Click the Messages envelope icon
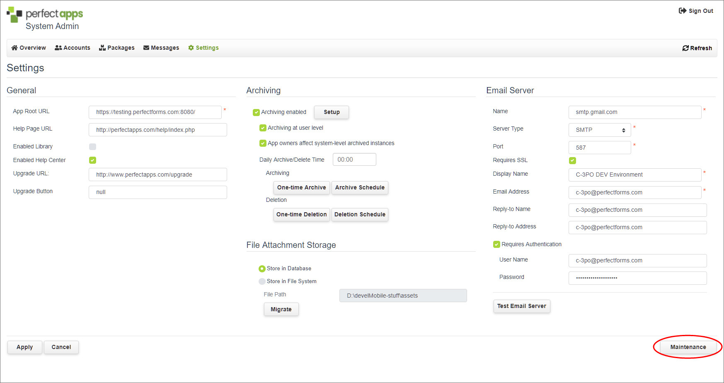Image resolution: width=724 pixels, height=383 pixels. click(x=146, y=48)
